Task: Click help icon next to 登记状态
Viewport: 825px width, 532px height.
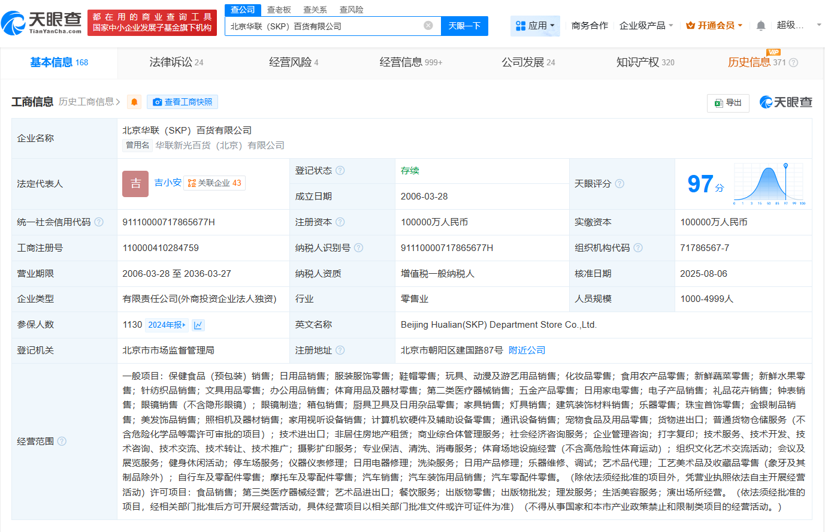Action: (340, 171)
